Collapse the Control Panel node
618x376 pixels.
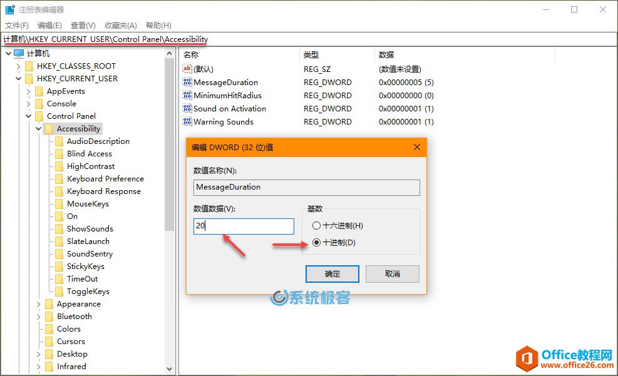(x=28, y=116)
